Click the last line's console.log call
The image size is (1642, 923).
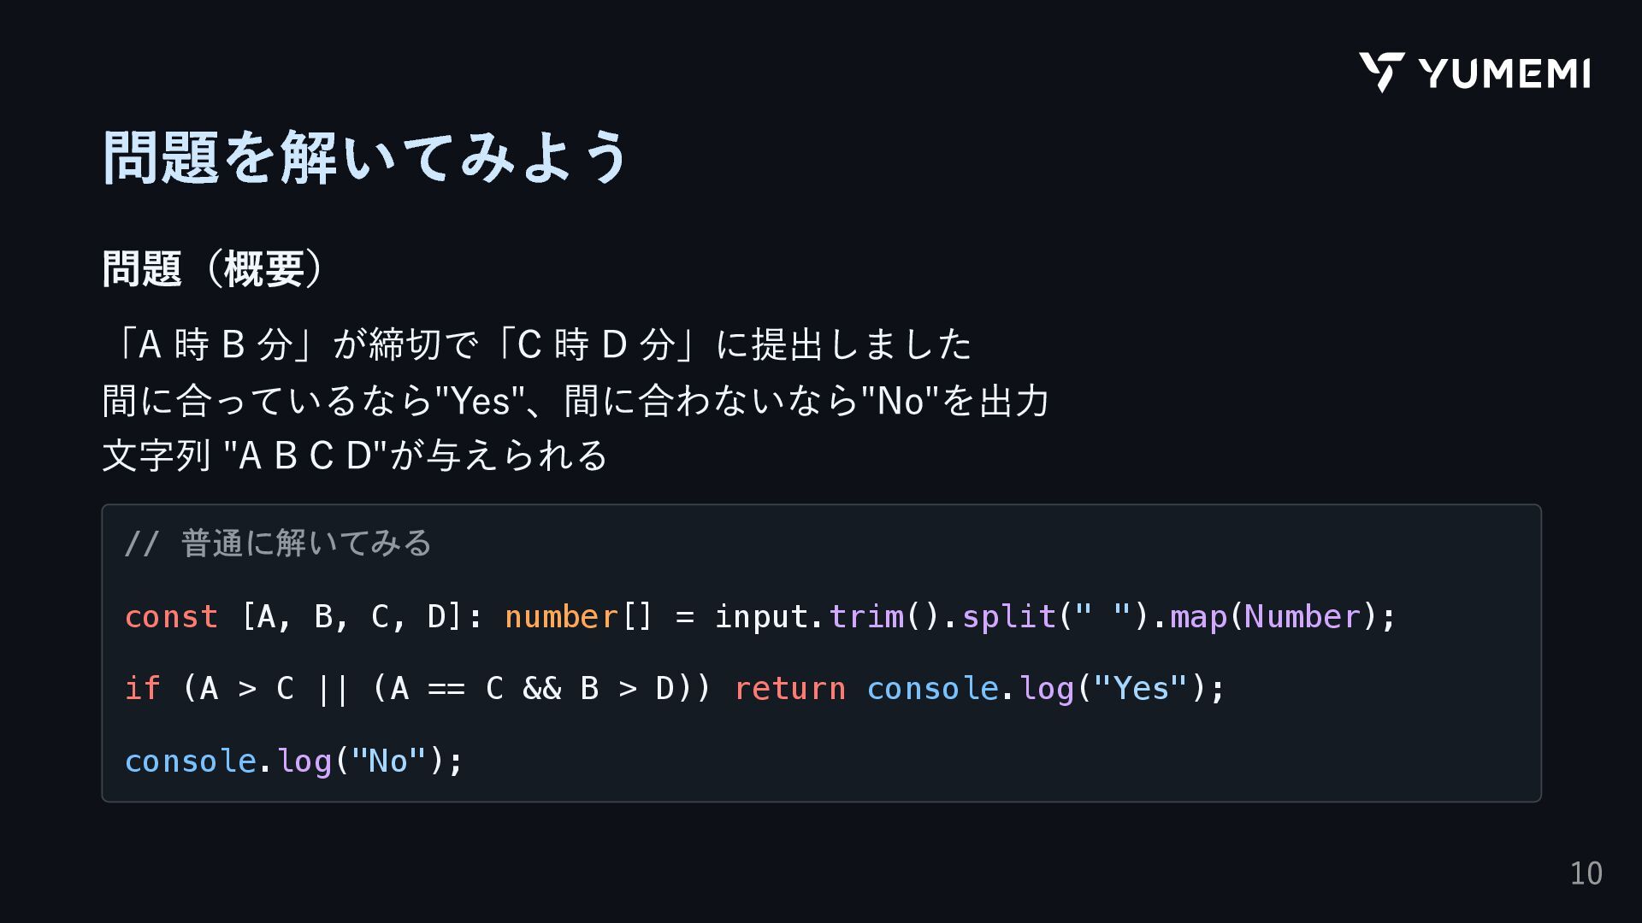[x=294, y=761]
